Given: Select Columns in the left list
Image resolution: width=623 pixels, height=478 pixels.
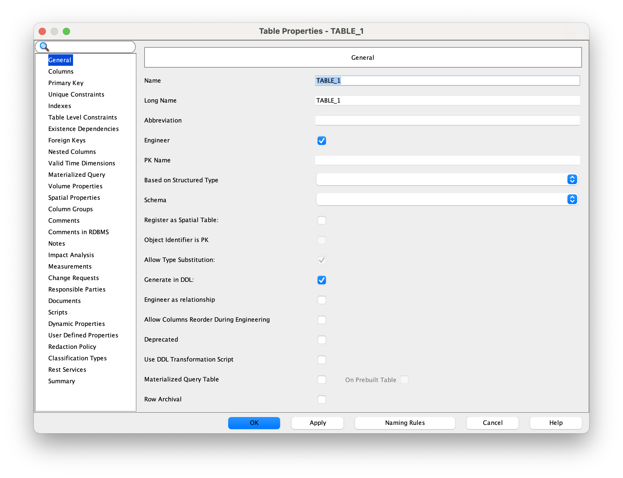Looking at the screenshot, I should click(61, 72).
